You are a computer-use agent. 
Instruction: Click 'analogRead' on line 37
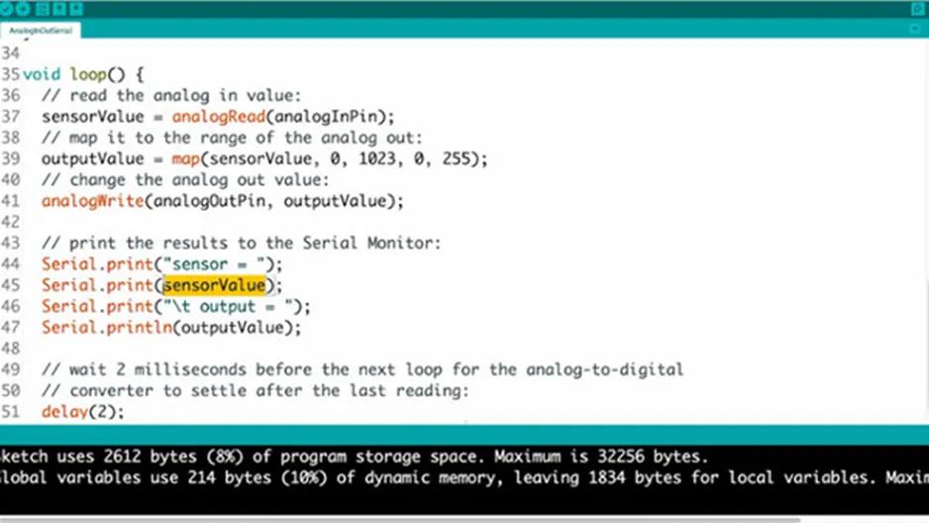[x=219, y=116]
